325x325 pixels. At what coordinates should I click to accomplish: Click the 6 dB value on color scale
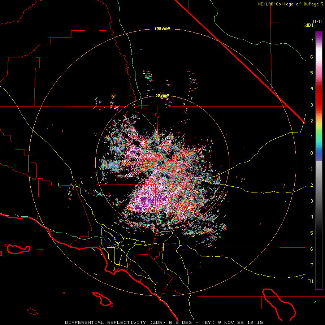[x=312, y=57]
